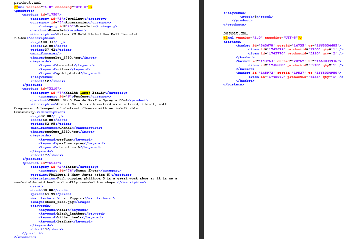The image size is (352, 239).
Task: Click the basket id='143753' line
Action: click(x=289, y=61)
